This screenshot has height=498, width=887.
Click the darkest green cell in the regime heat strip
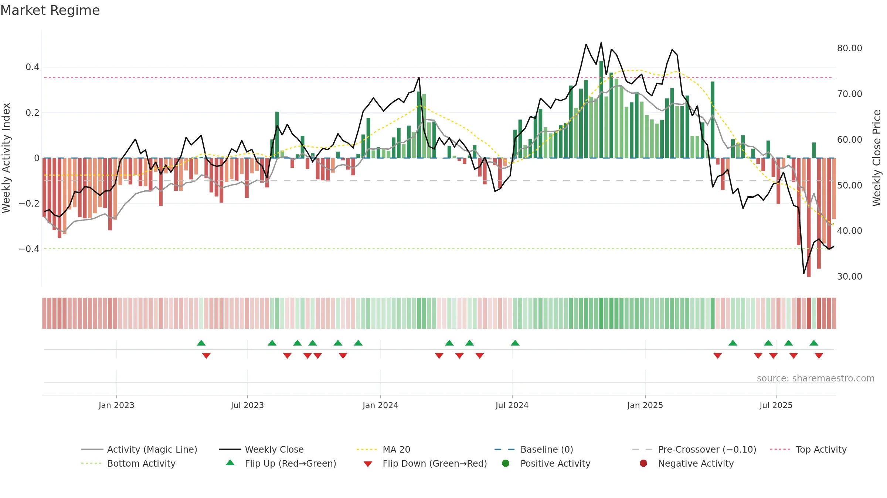pos(601,313)
